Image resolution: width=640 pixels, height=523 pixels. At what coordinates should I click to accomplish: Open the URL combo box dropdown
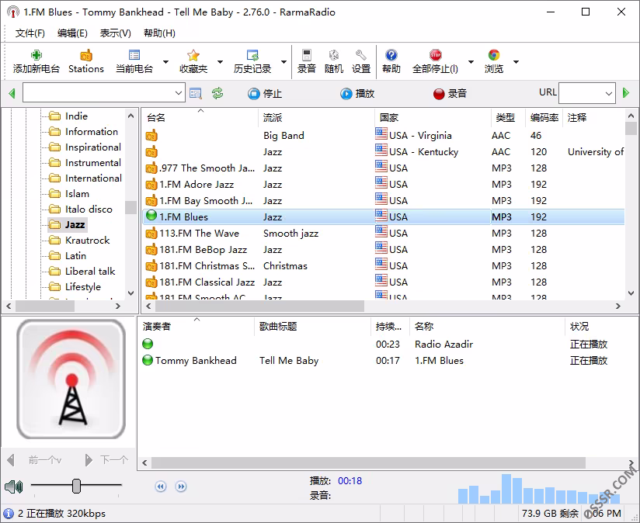point(609,93)
